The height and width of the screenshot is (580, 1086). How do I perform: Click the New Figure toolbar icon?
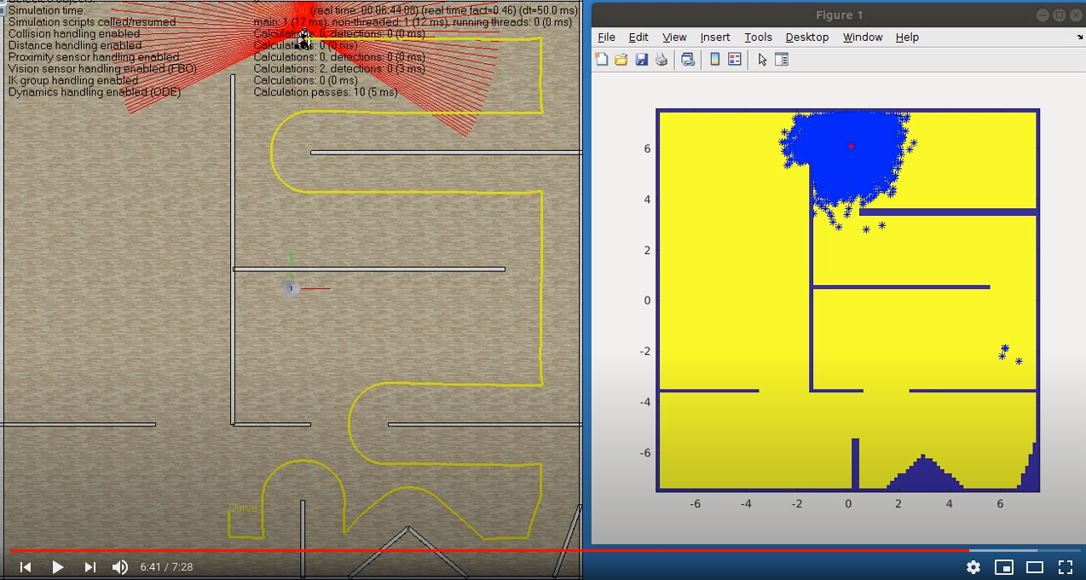(x=602, y=60)
